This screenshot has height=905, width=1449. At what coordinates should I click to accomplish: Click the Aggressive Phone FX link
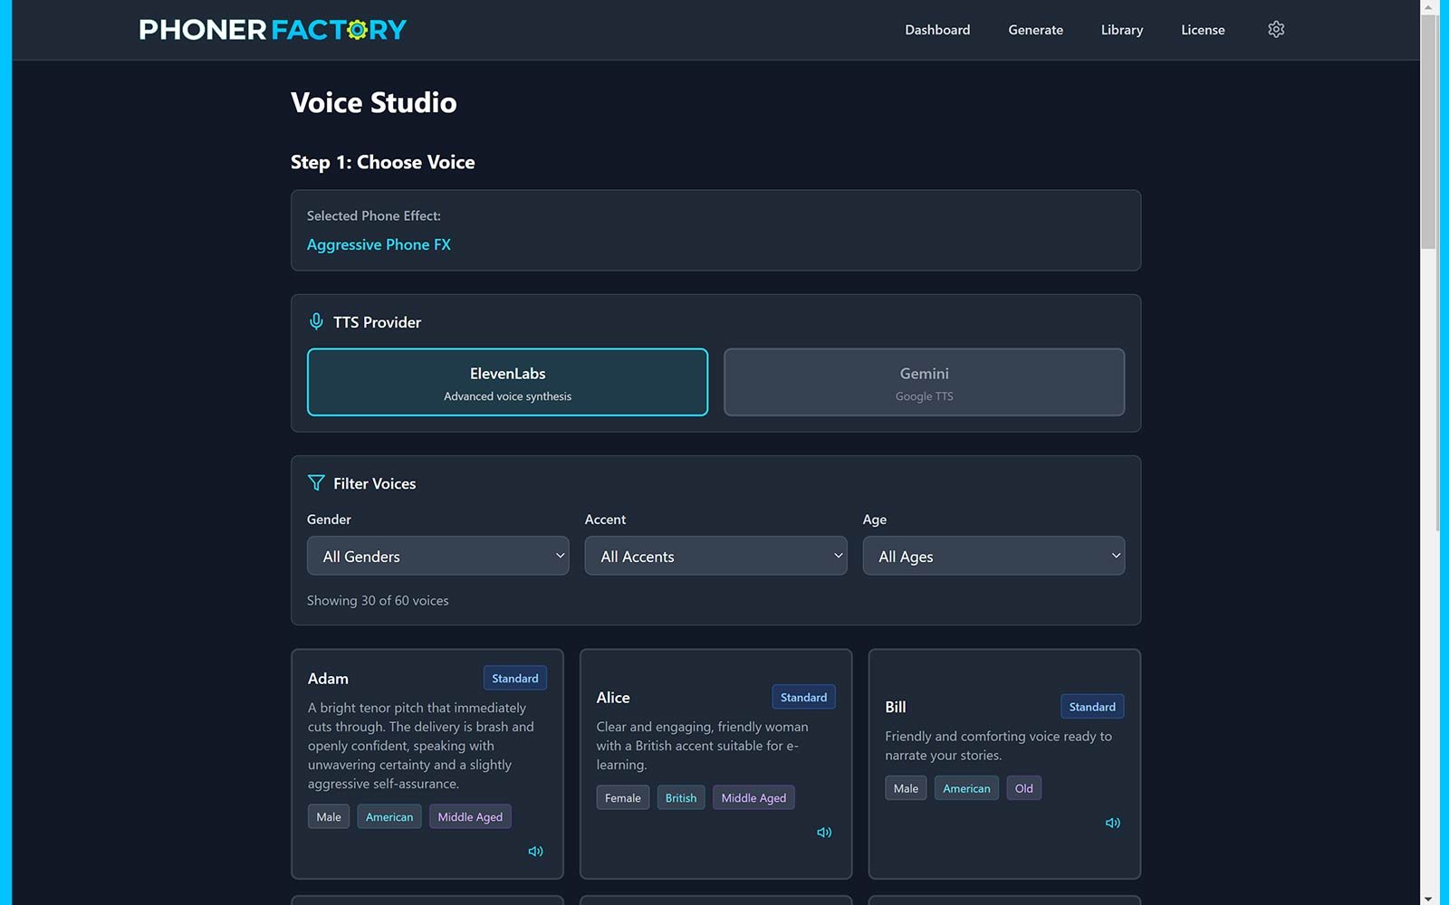[x=379, y=244]
